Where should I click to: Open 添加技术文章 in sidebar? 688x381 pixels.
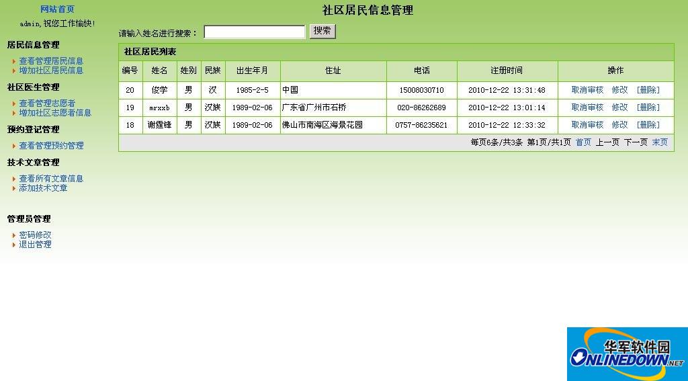(43, 188)
